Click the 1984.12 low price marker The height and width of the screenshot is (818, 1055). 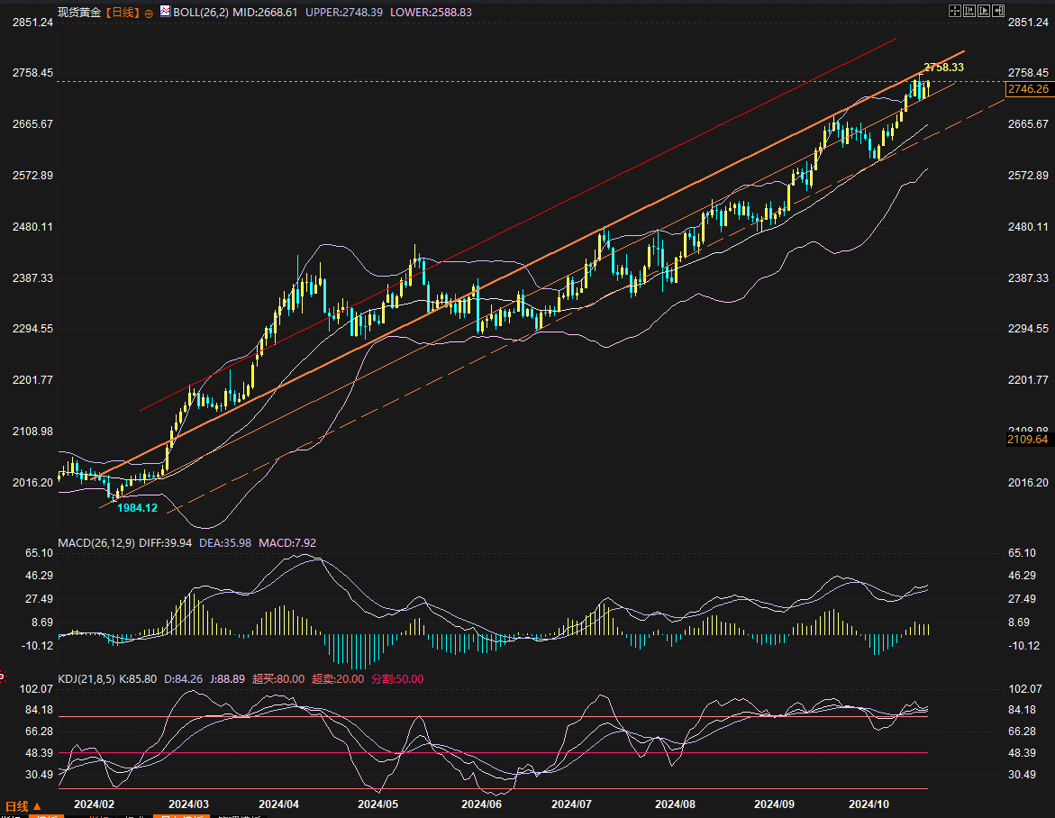[137, 508]
